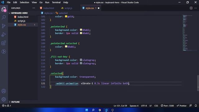The image size is (199, 112).
Task: Open notifications bell in status bar
Action: (x=196, y=105)
